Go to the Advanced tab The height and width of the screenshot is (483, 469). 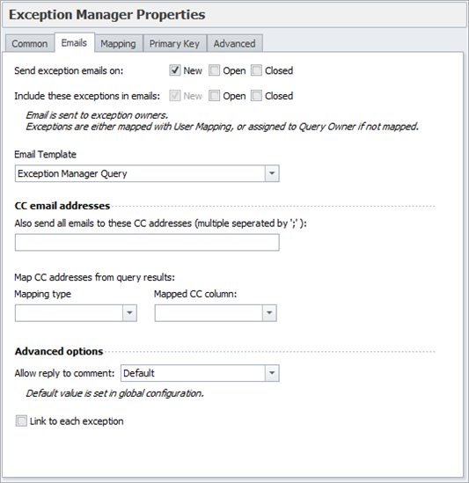[234, 43]
